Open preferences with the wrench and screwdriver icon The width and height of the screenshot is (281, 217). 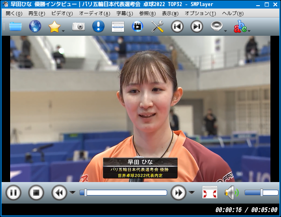[157, 26]
